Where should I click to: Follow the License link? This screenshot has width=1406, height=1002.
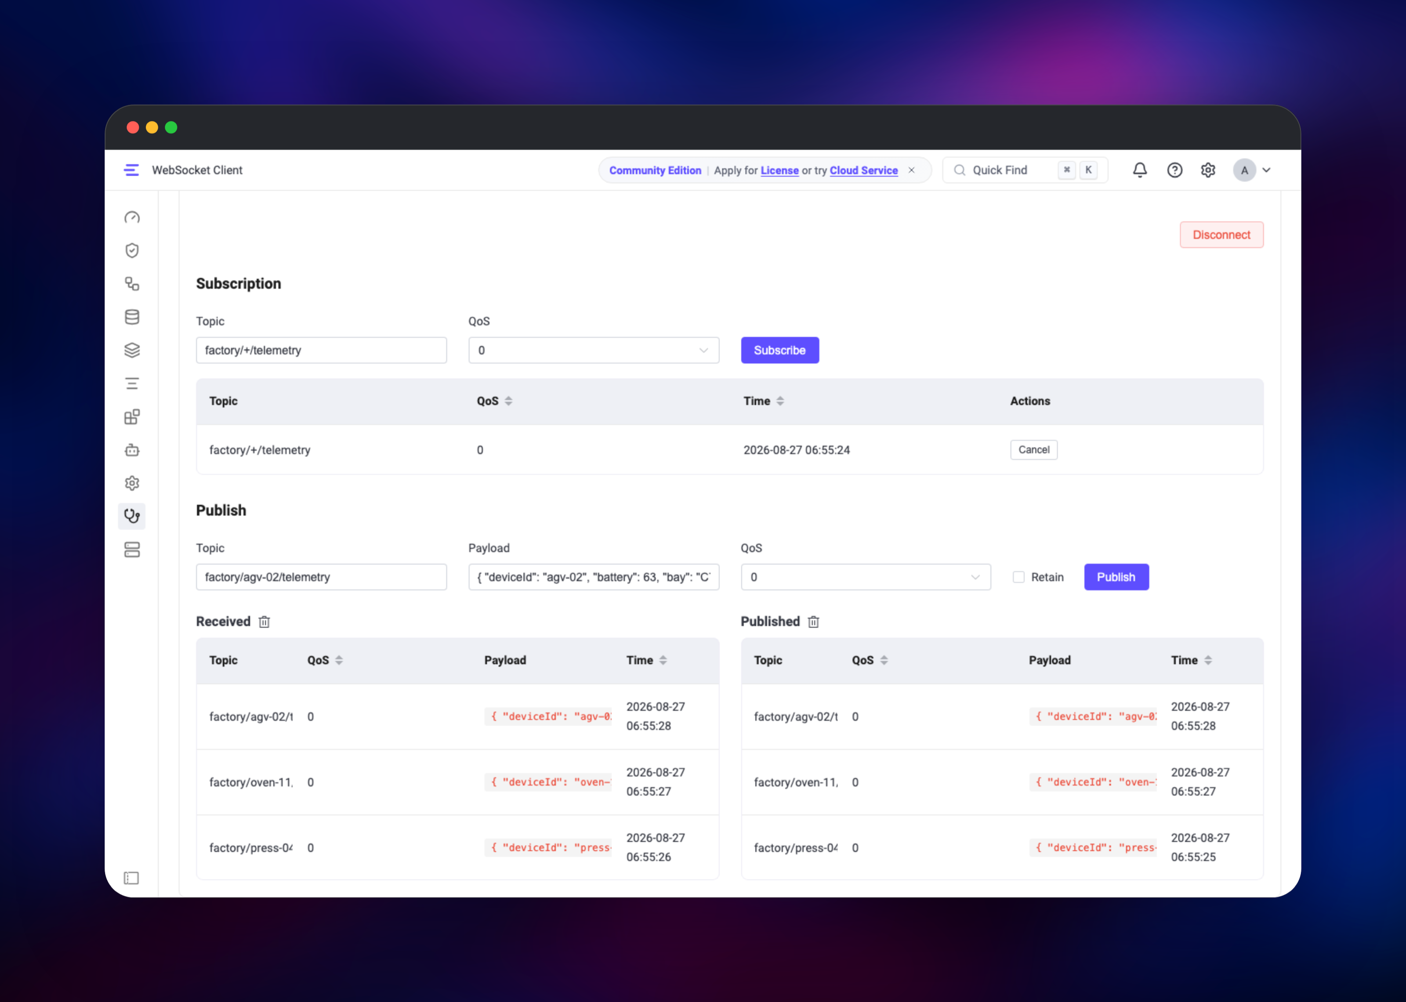(x=779, y=170)
